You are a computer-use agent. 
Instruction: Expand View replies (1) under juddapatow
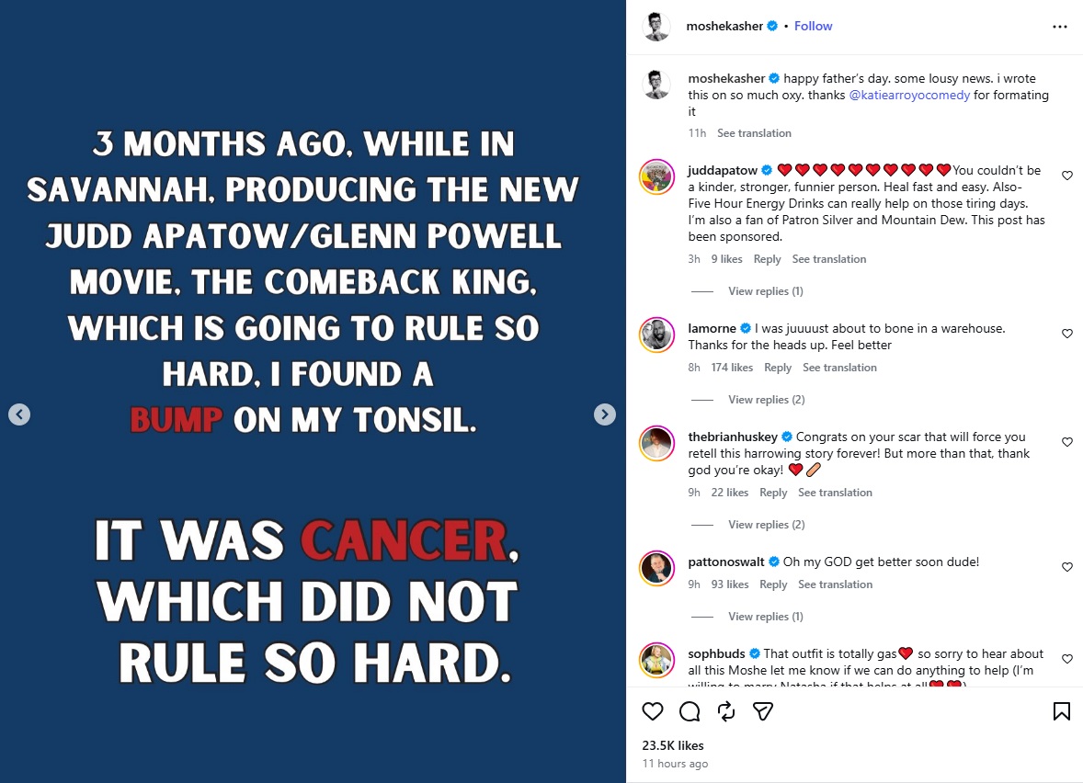765,291
